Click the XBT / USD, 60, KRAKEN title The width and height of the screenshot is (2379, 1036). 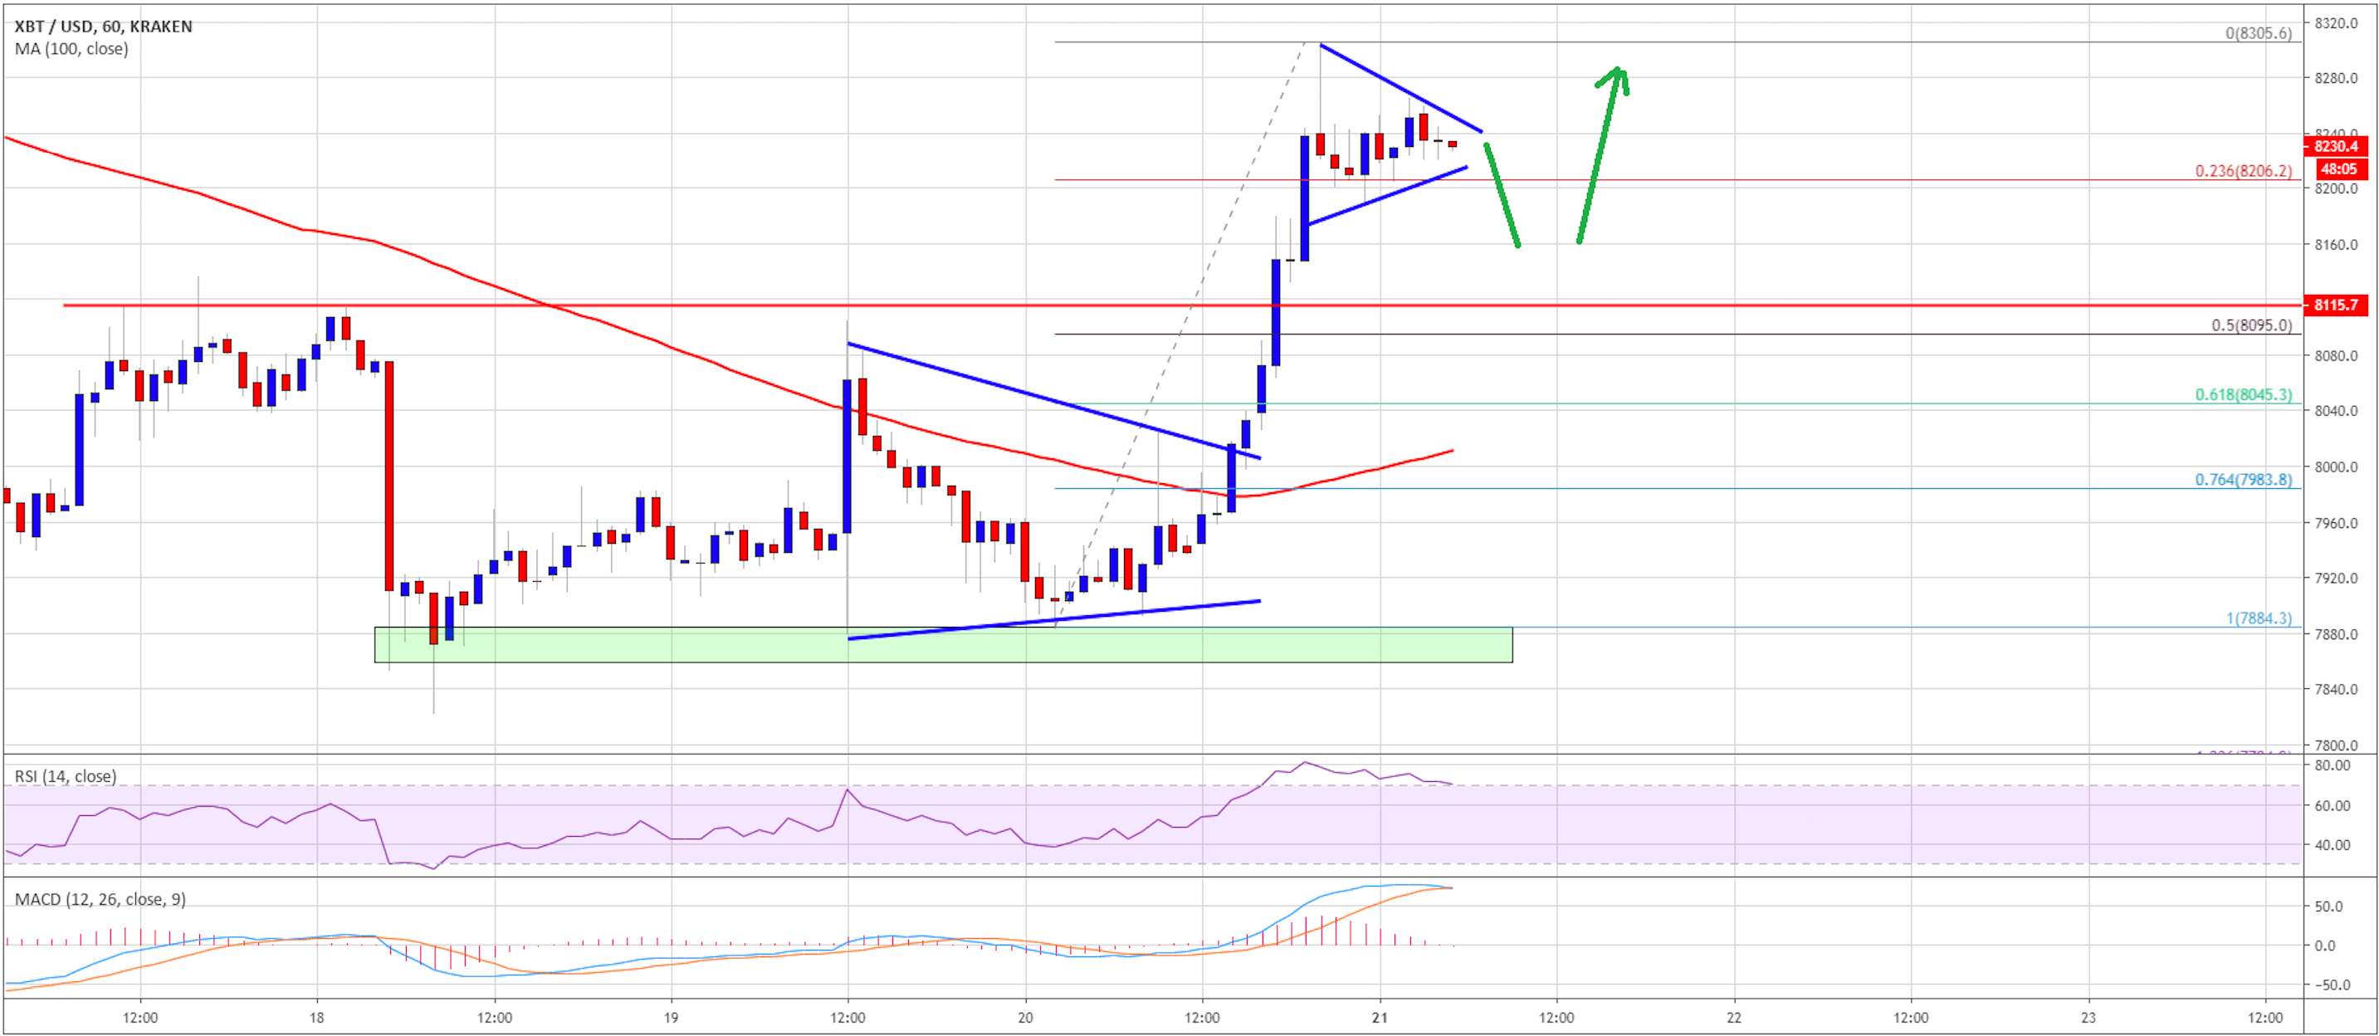104,26
